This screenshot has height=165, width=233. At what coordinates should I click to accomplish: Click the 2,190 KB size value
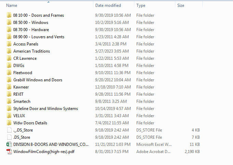(x=192, y=152)
